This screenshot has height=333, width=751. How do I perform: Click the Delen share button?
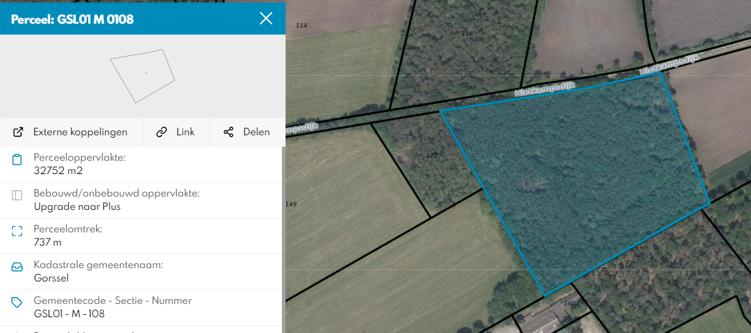[247, 132]
